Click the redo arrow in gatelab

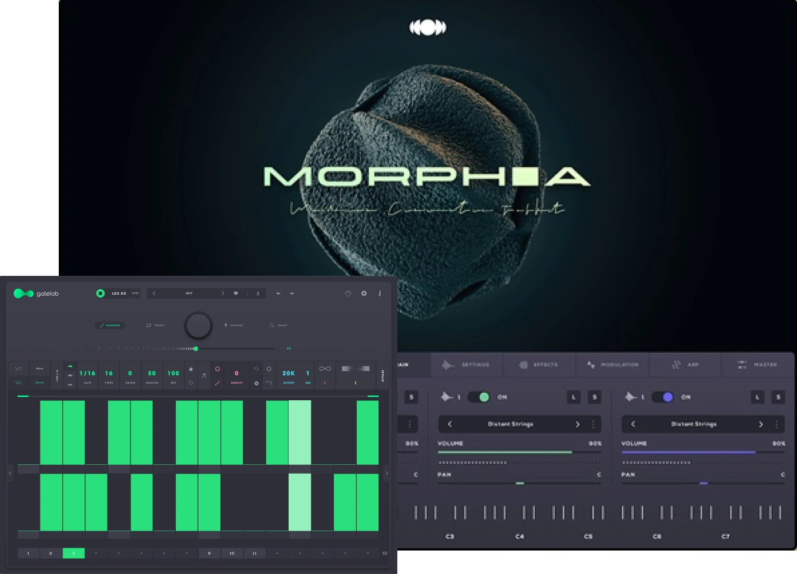(292, 293)
